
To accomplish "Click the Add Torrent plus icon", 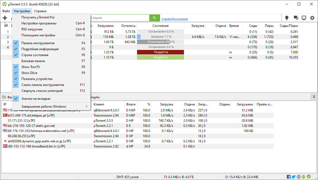I will click(5, 18).
